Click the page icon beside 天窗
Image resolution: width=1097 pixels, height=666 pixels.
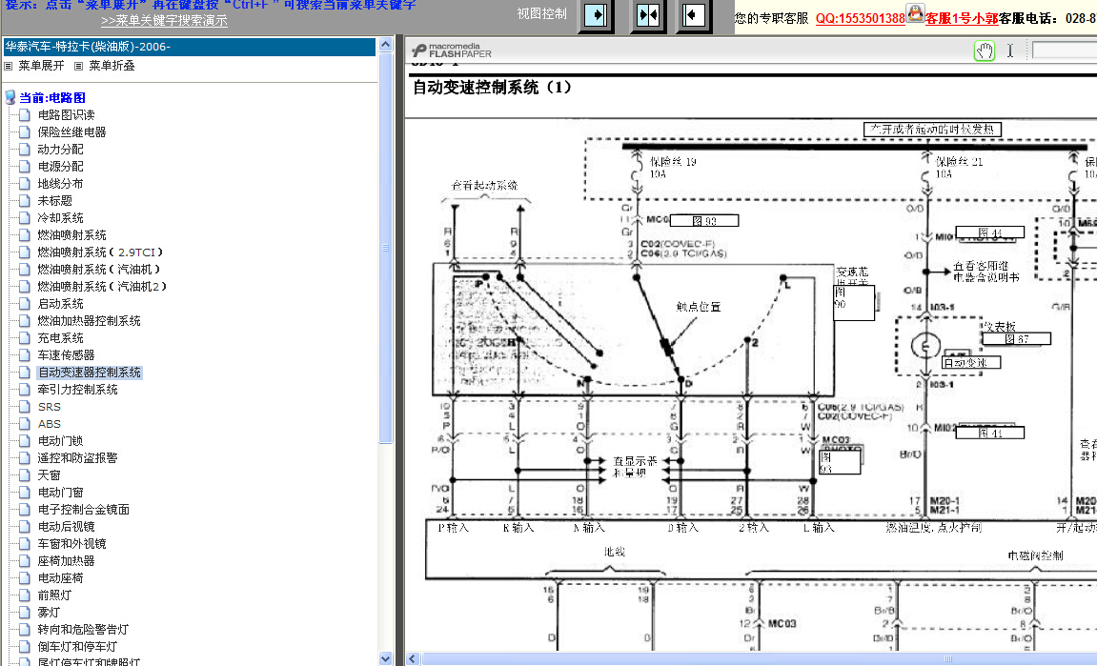click(25, 475)
